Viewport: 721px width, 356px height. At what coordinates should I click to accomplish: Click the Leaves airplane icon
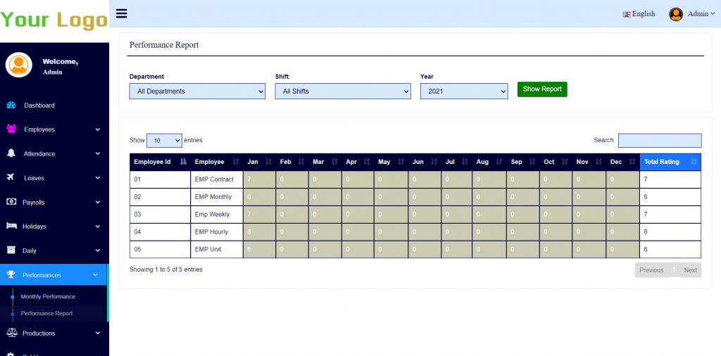tap(11, 178)
